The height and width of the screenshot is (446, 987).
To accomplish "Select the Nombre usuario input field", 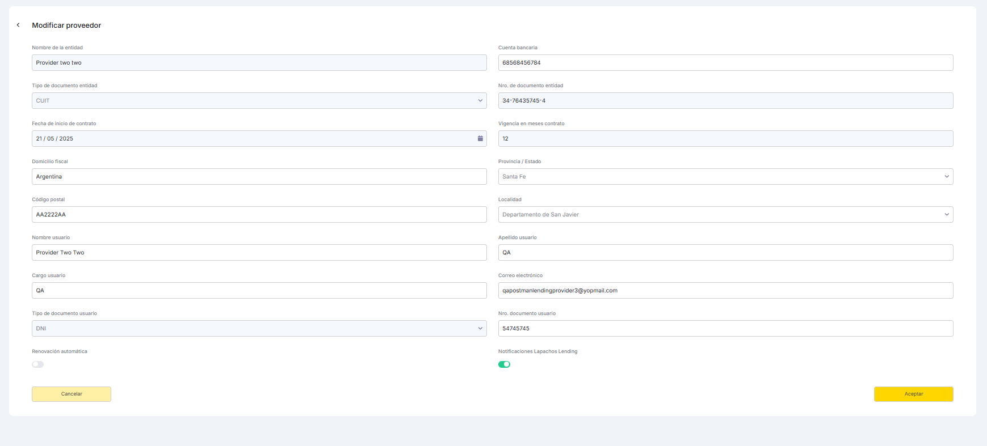I will [259, 253].
